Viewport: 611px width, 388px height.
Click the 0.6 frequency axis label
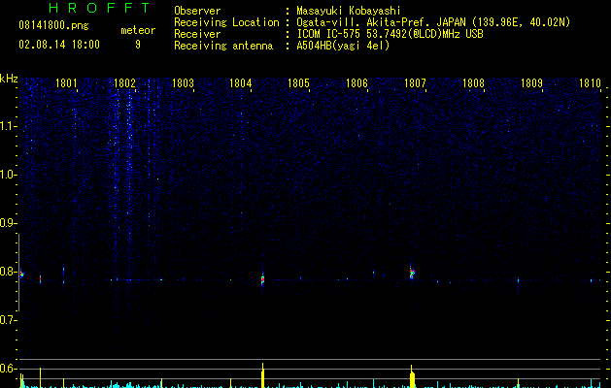[8, 369]
